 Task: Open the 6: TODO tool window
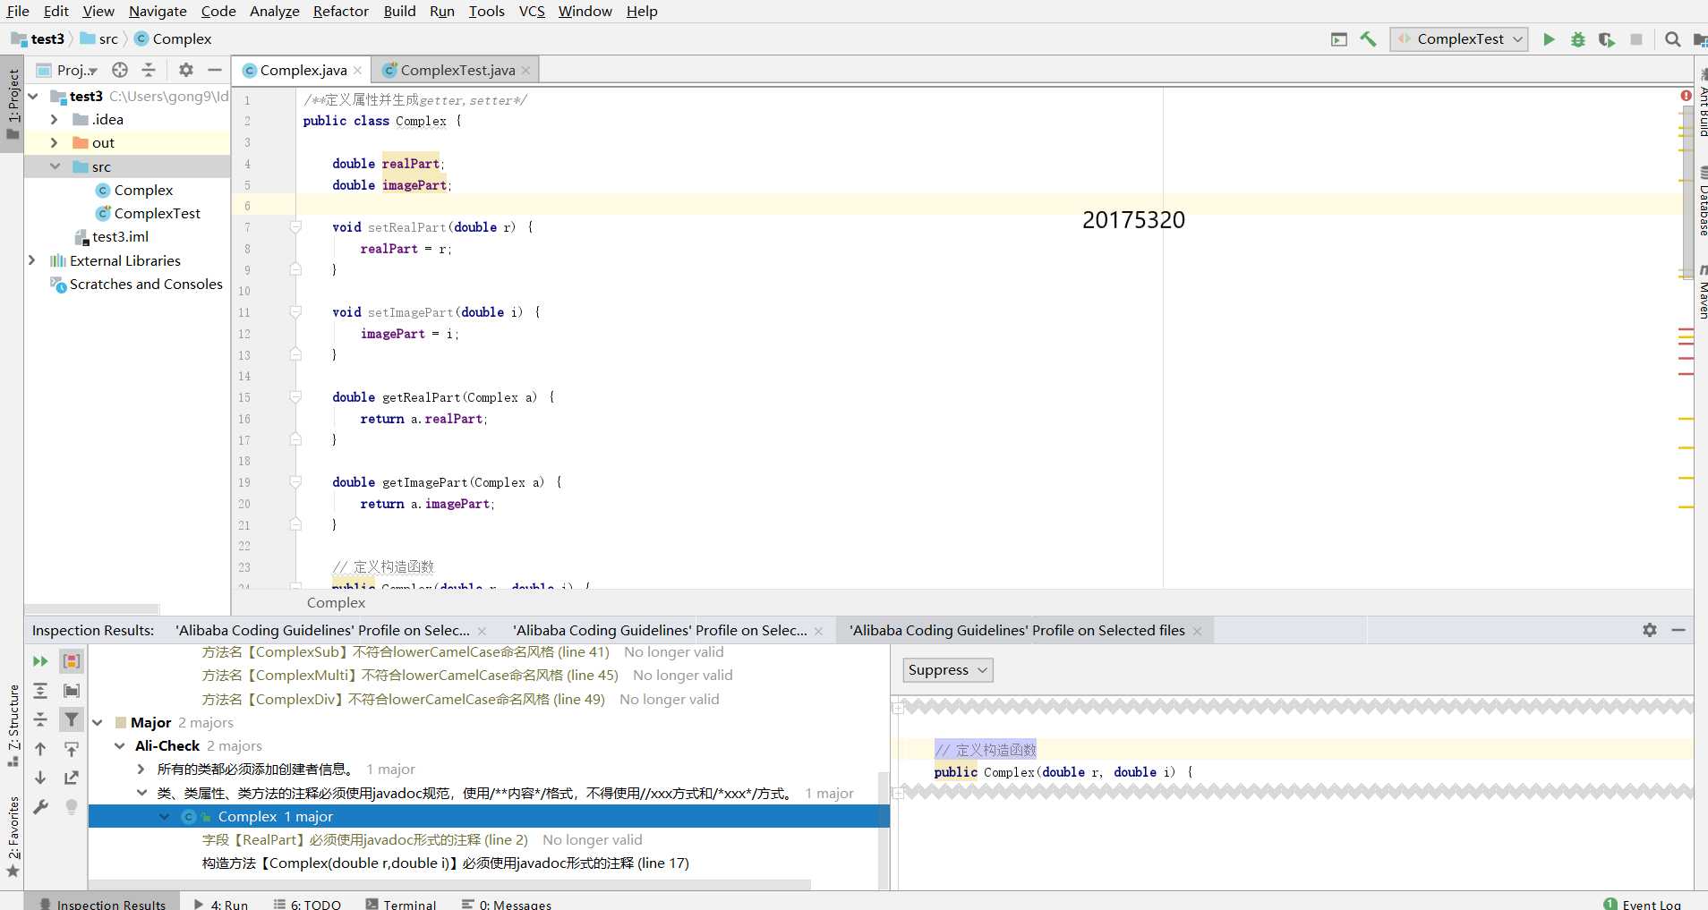307,904
